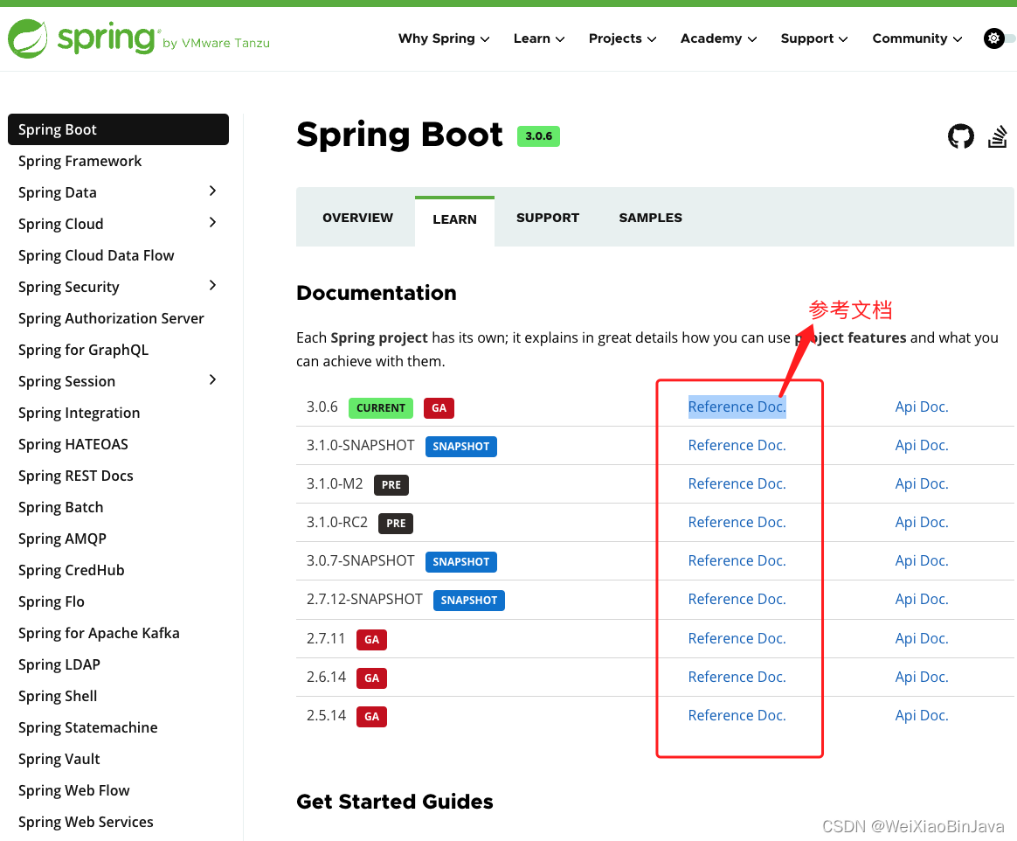Select Spring Batch in the sidebar
This screenshot has height=841, width=1017.
point(60,507)
